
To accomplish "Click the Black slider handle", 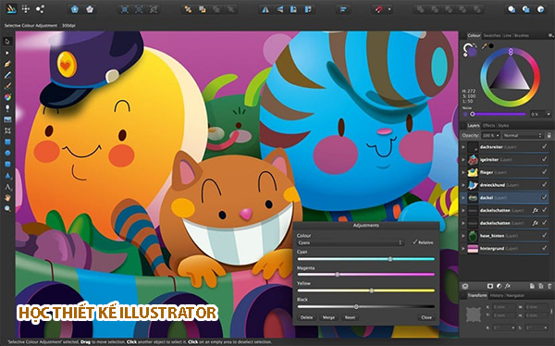I will [356, 307].
